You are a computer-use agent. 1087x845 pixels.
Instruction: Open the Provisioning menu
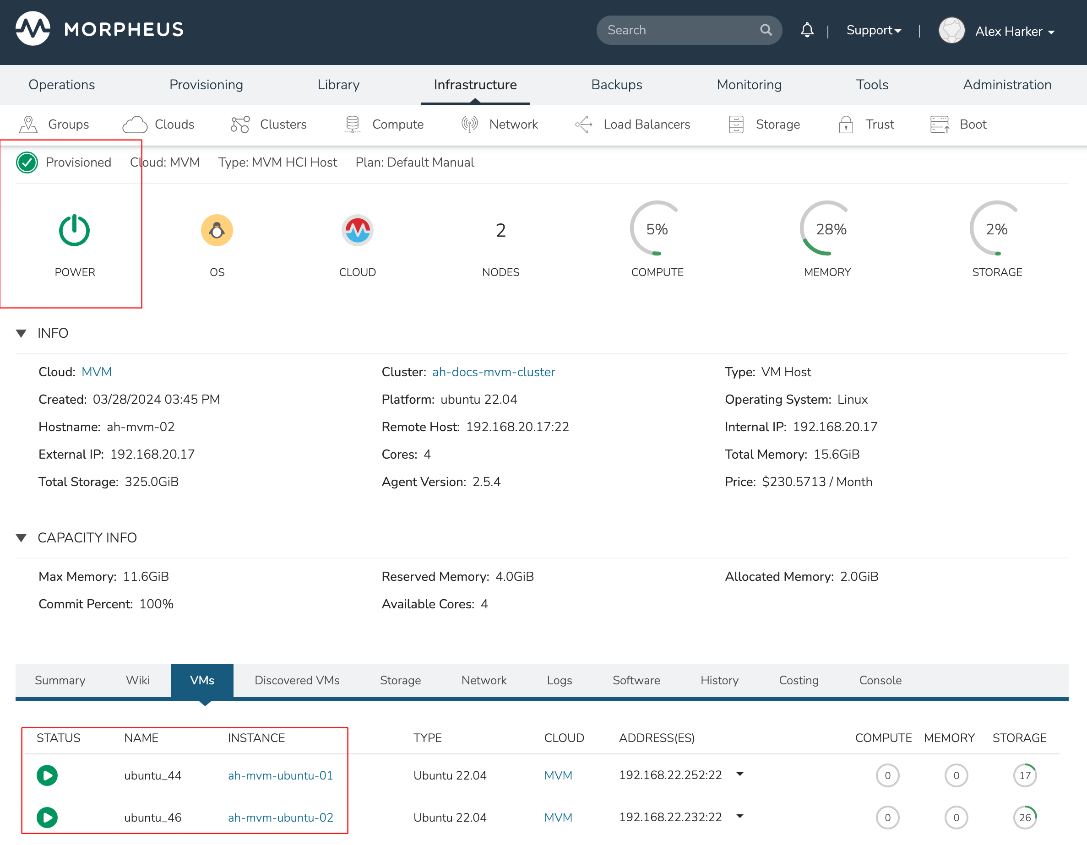(206, 85)
